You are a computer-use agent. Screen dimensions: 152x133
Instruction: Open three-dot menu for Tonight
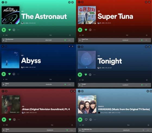tap(94, 75)
